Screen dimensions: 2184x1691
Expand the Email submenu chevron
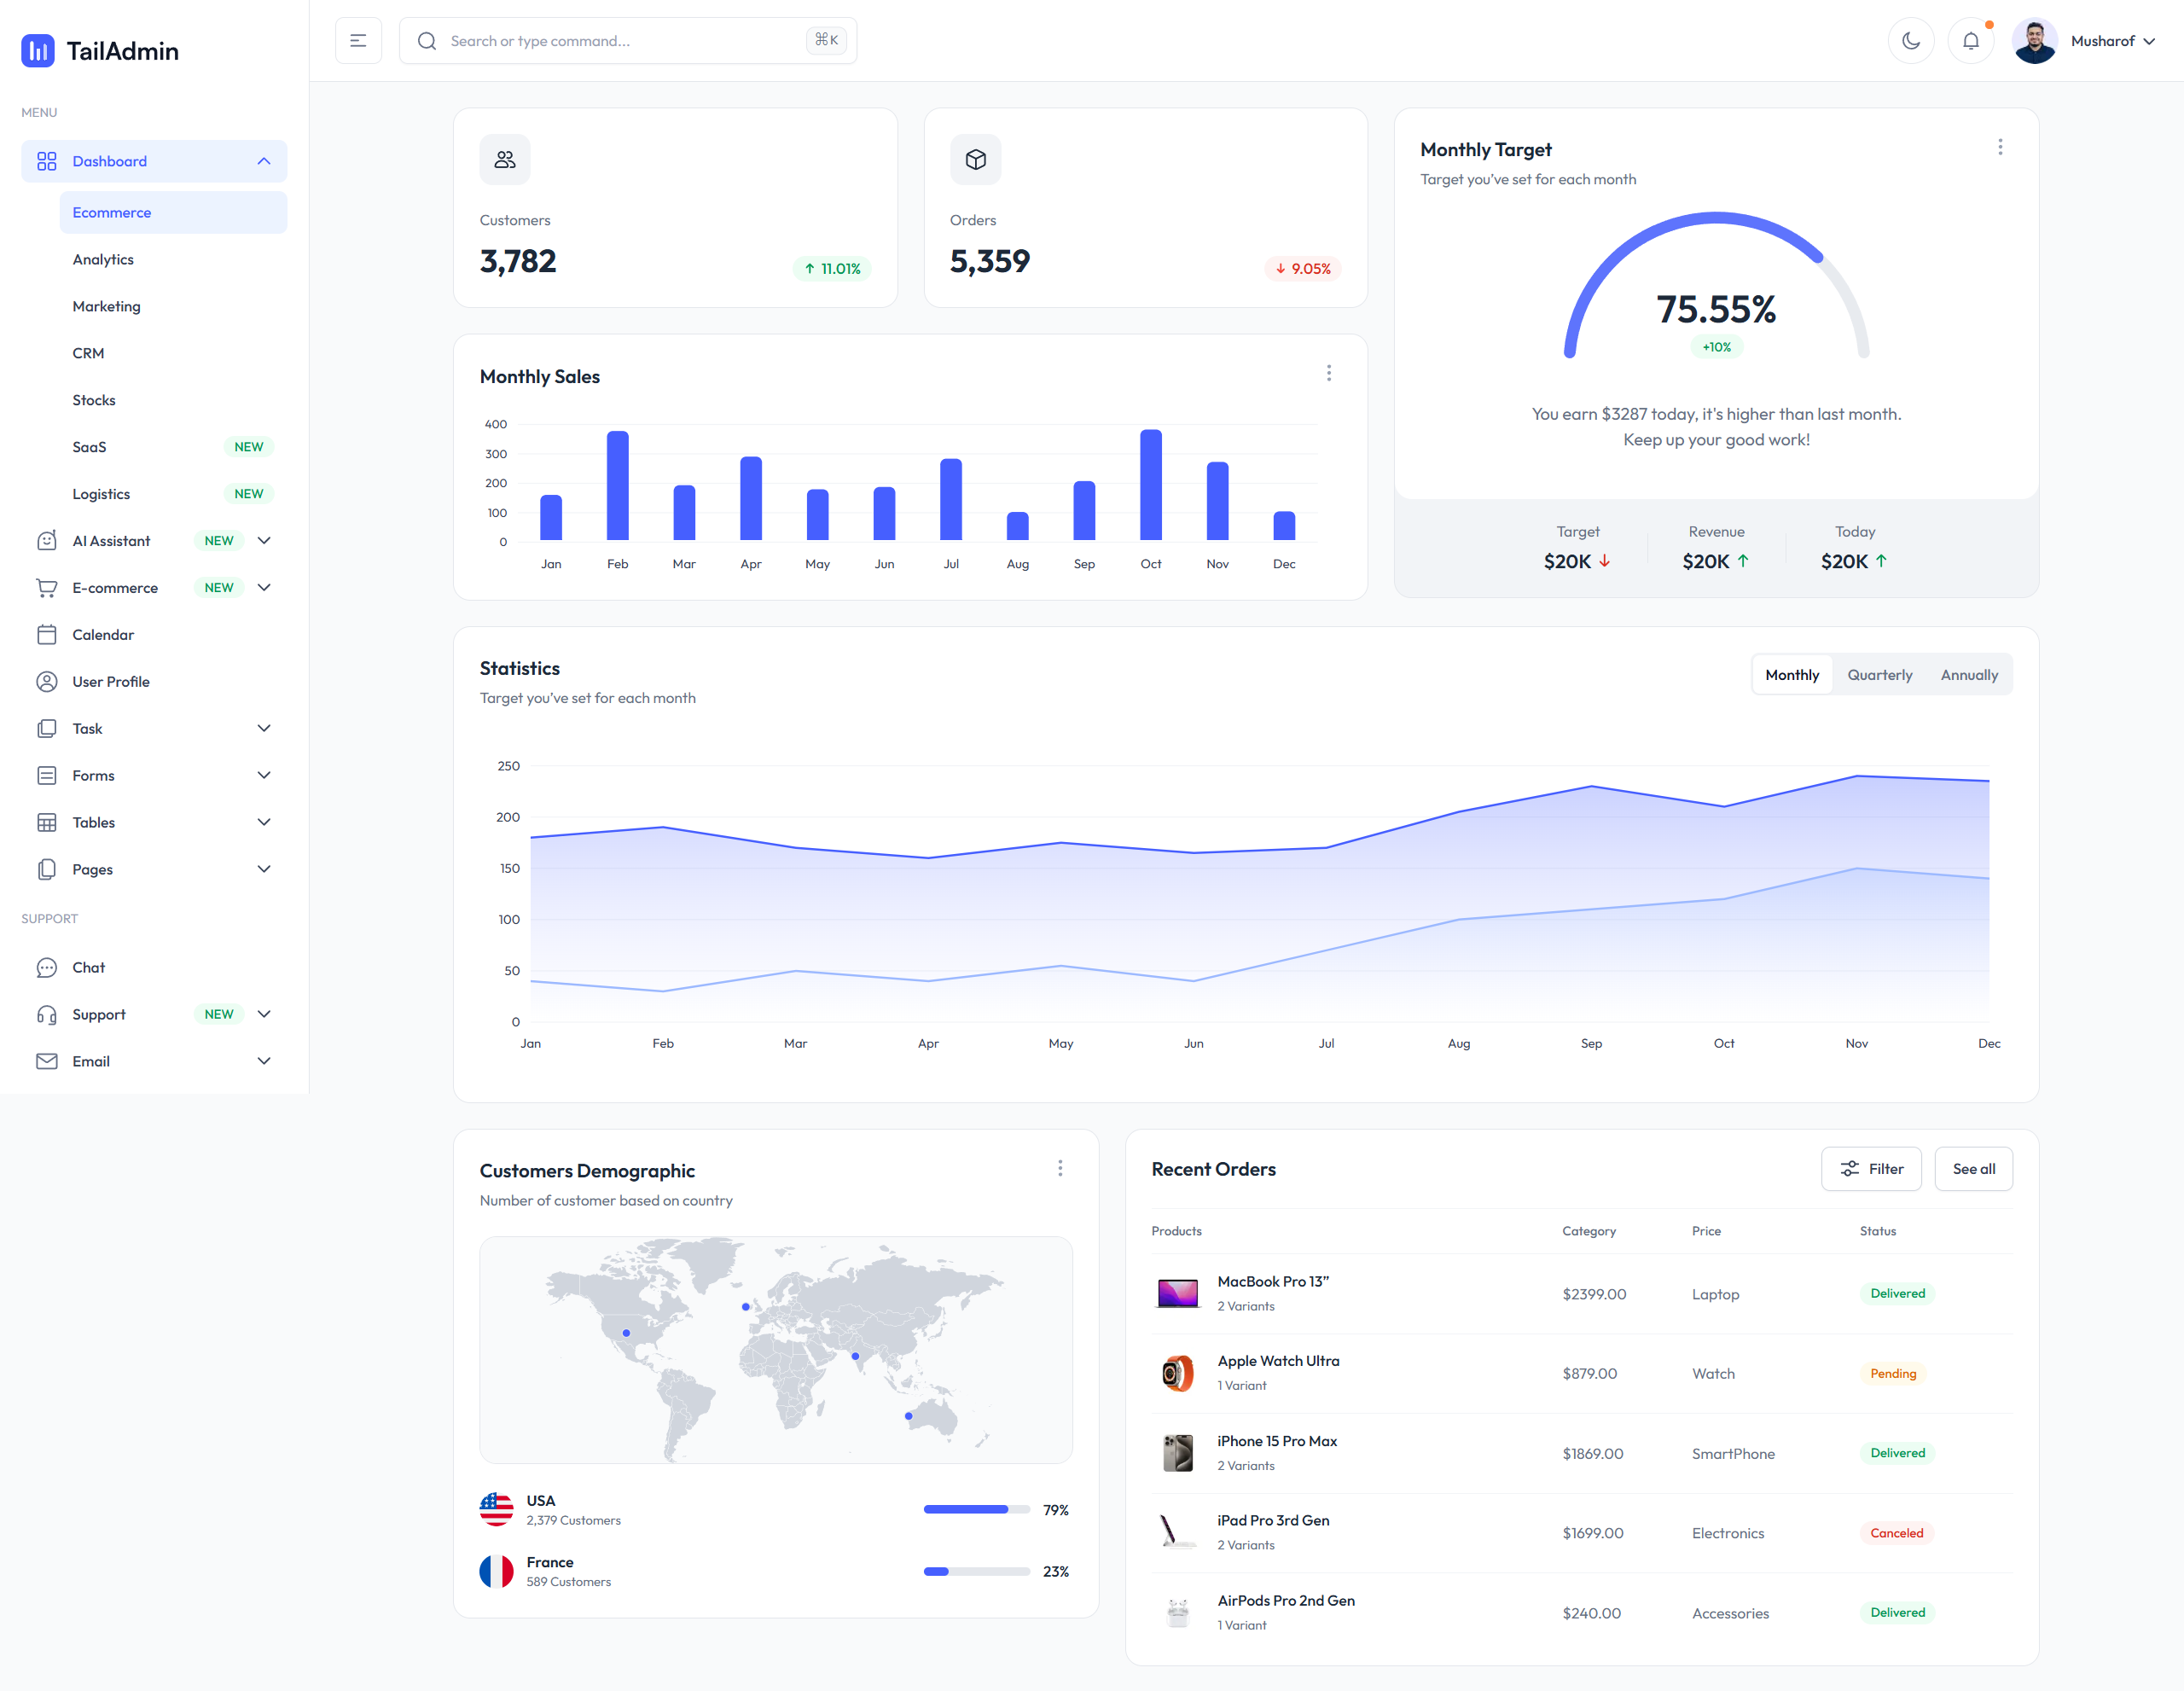[264, 1062]
